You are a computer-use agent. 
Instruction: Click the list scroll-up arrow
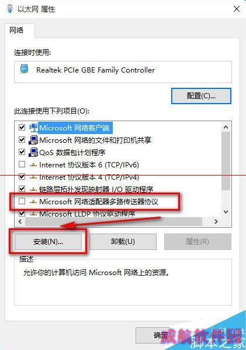(x=226, y=127)
